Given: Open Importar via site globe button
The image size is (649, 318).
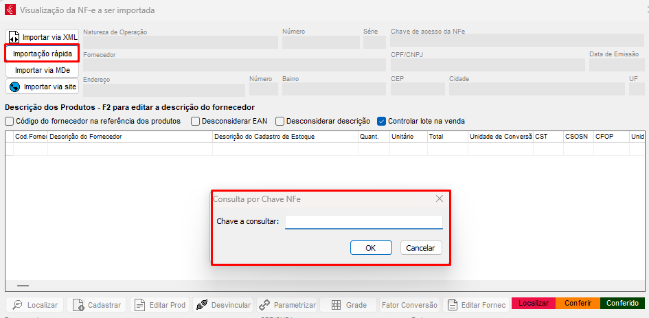Looking at the screenshot, I should tap(43, 87).
